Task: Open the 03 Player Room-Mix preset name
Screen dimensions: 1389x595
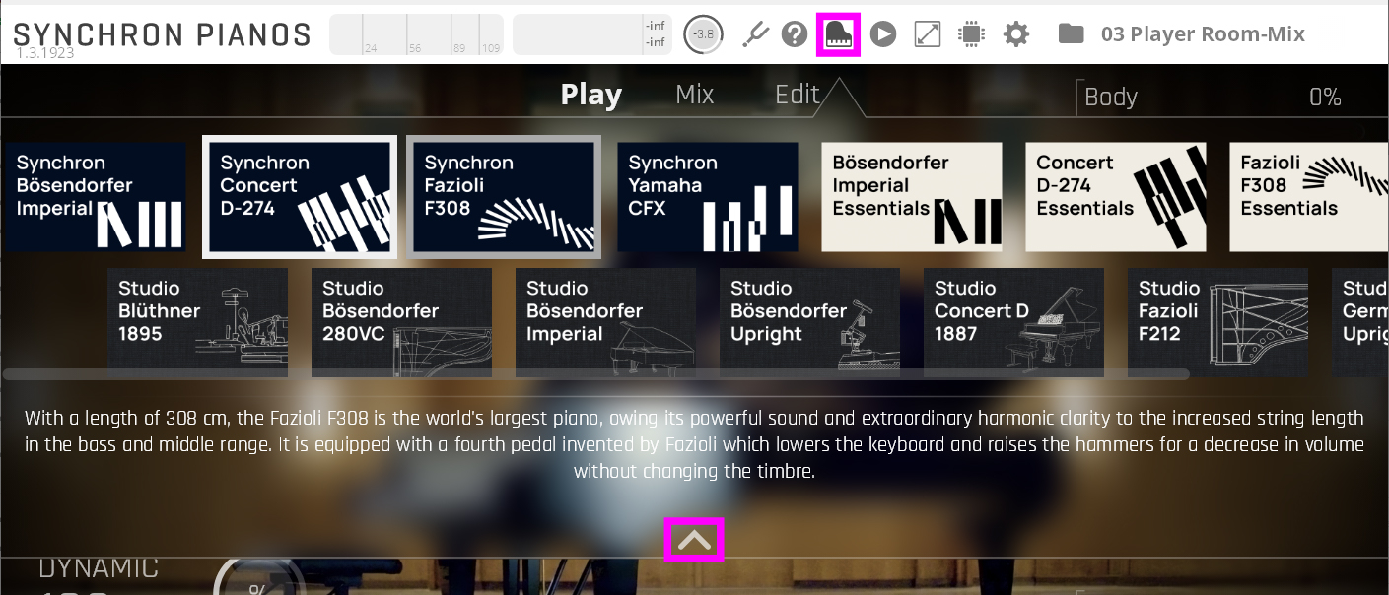Action: tap(1203, 34)
